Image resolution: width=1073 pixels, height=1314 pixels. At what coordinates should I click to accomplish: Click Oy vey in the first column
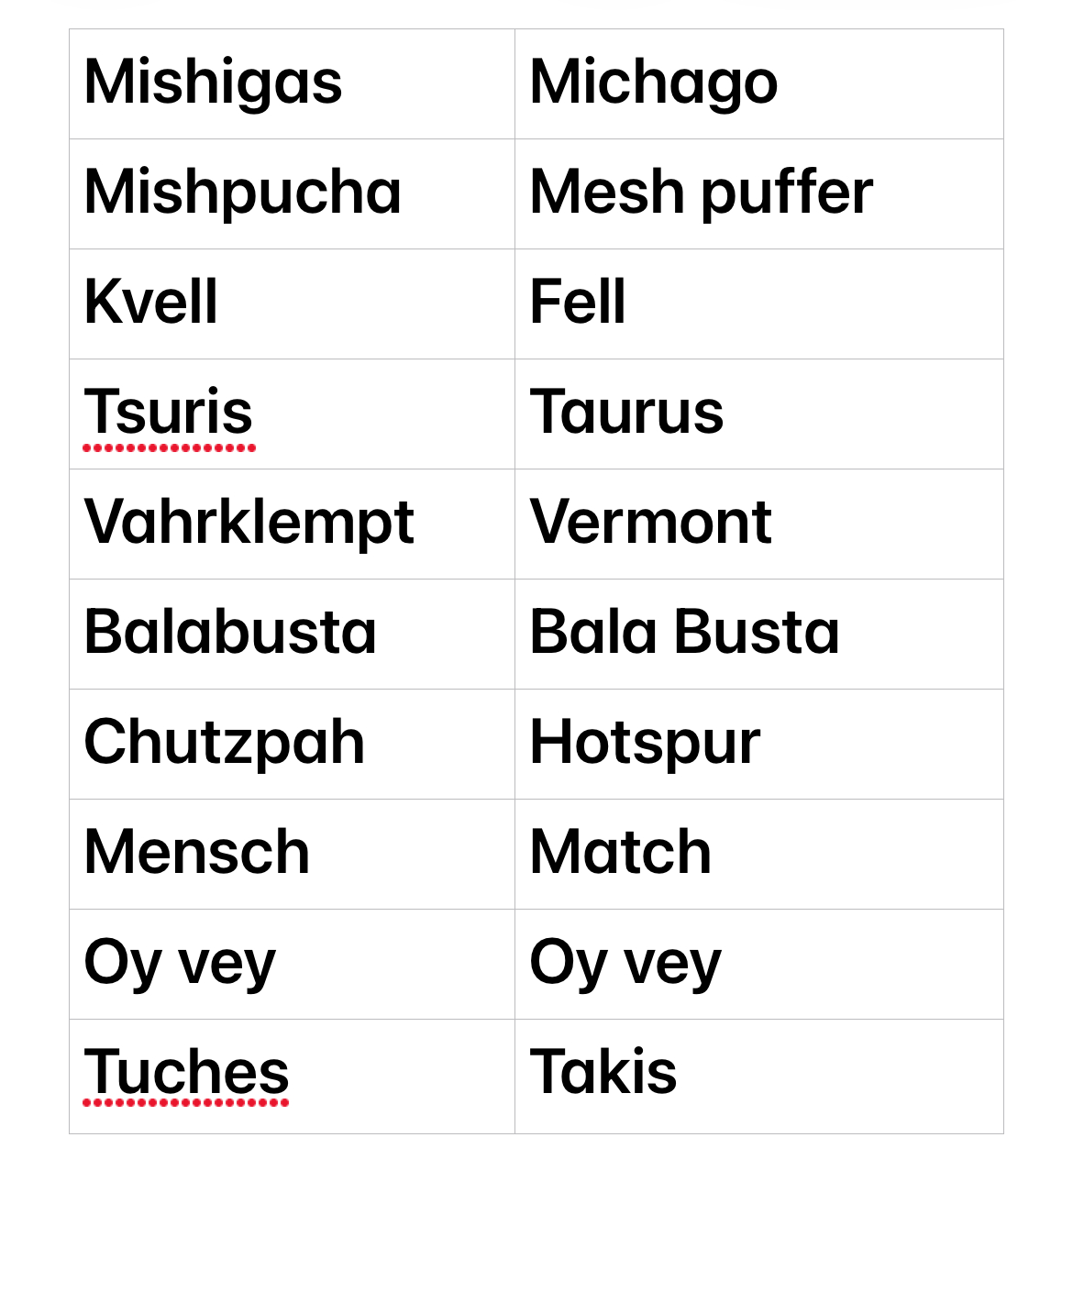(x=180, y=963)
